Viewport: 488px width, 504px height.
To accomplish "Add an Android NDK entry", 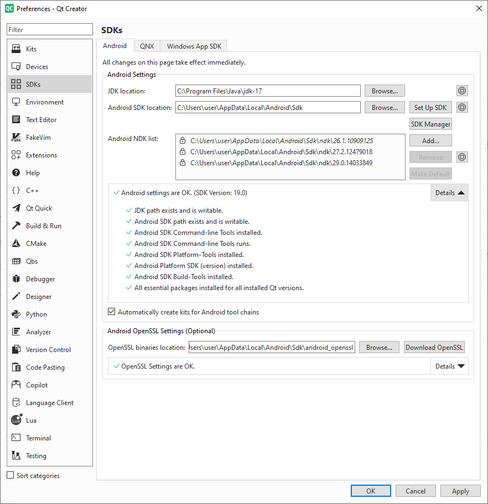I will click(x=430, y=140).
